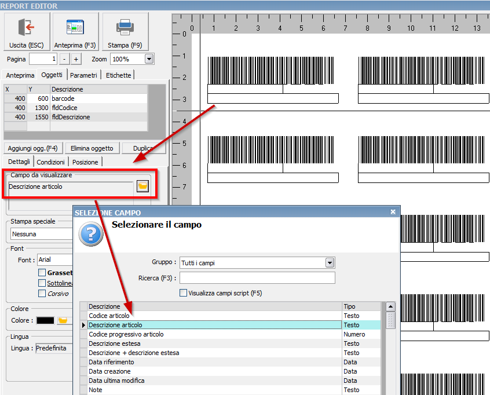This screenshot has width=490, height=395.
Task: Open the Colore picker folder icon
Action: (63, 321)
